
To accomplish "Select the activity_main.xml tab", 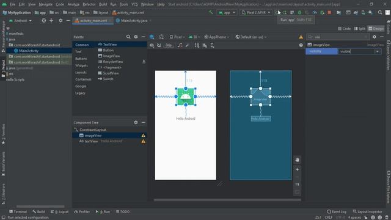I will [x=93, y=21].
